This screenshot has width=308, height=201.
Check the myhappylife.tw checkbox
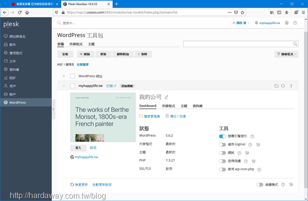pyautogui.click(x=73, y=86)
